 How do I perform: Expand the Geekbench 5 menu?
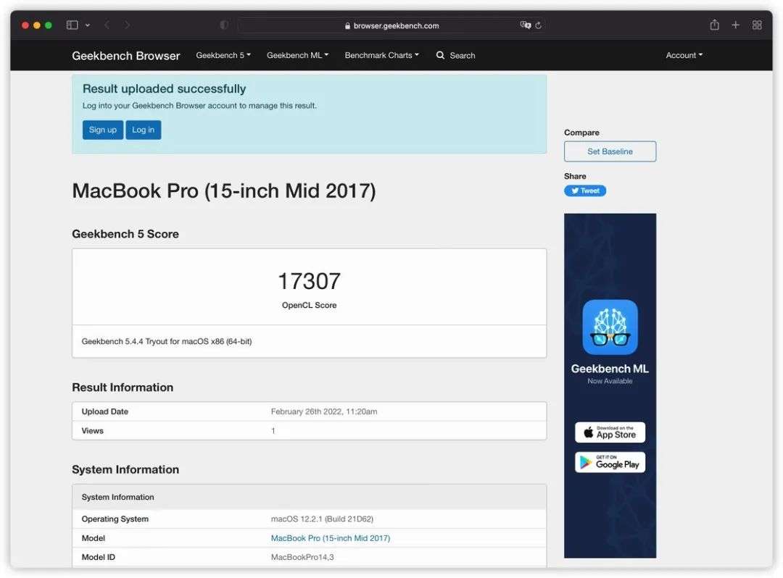[x=223, y=55]
